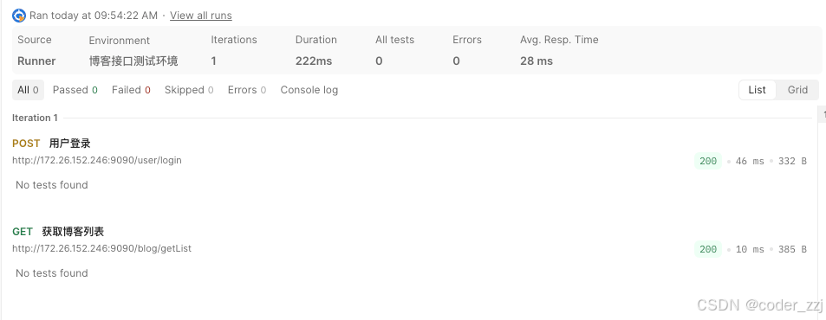
Task: Click the blog/getList request URL
Action: click(101, 248)
